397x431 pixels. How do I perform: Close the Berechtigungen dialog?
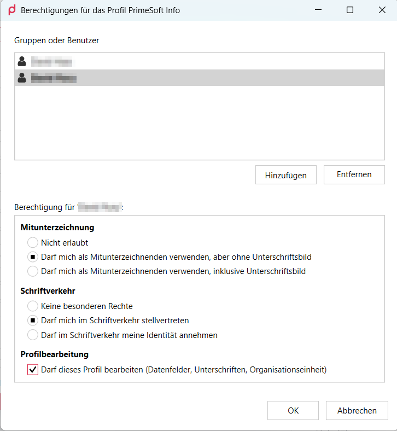tap(382, 10)
